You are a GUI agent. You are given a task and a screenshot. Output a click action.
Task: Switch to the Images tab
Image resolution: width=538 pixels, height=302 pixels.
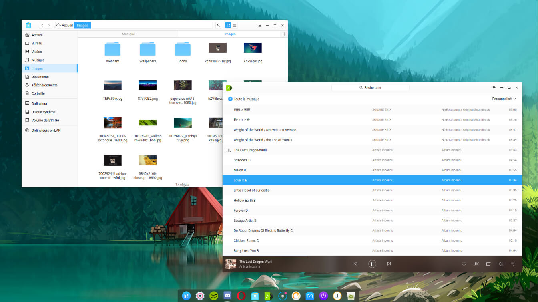click(x=230, y=34)
